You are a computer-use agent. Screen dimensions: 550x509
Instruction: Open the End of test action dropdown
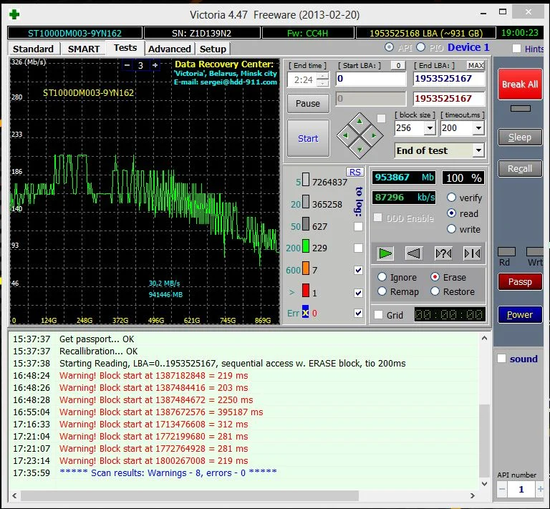pos(478,151)
